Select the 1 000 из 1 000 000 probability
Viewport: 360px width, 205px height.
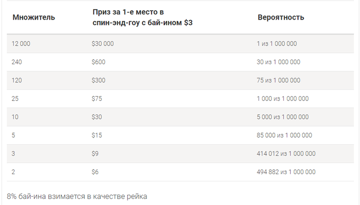click(283, 99)
